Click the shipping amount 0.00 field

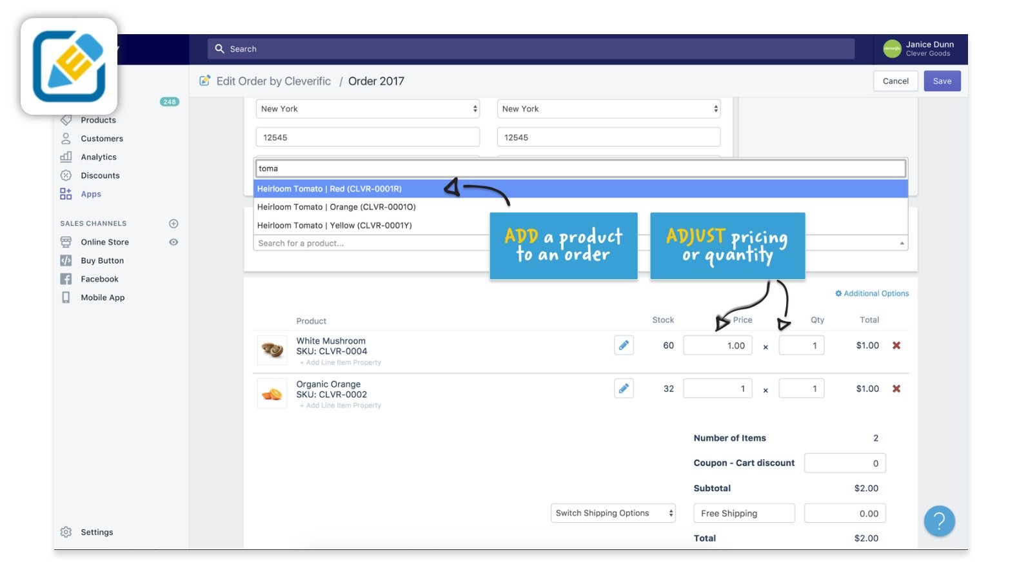click(x=845, y=513)
